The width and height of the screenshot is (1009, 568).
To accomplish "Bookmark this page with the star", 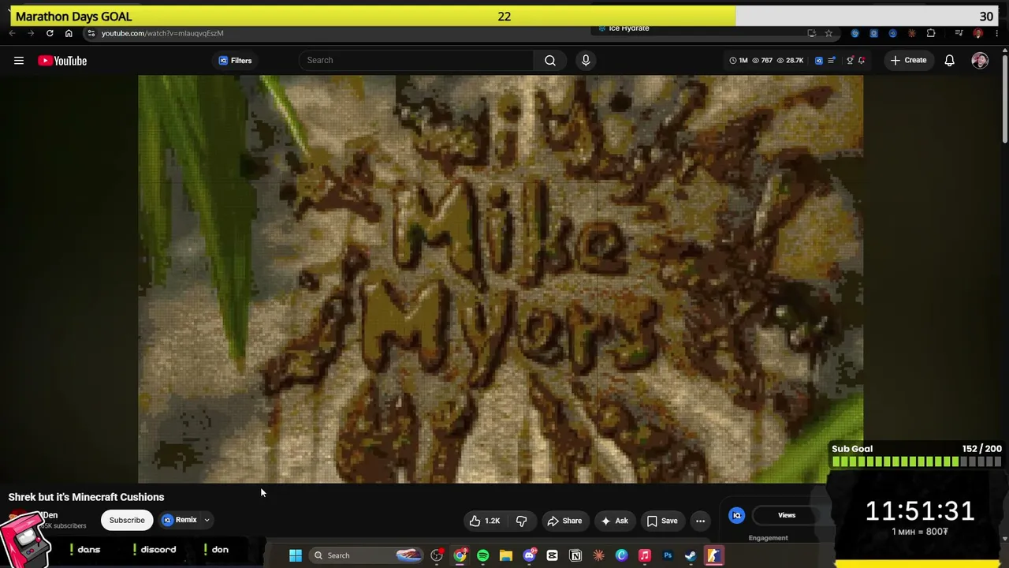I will [x=828, y=33].
